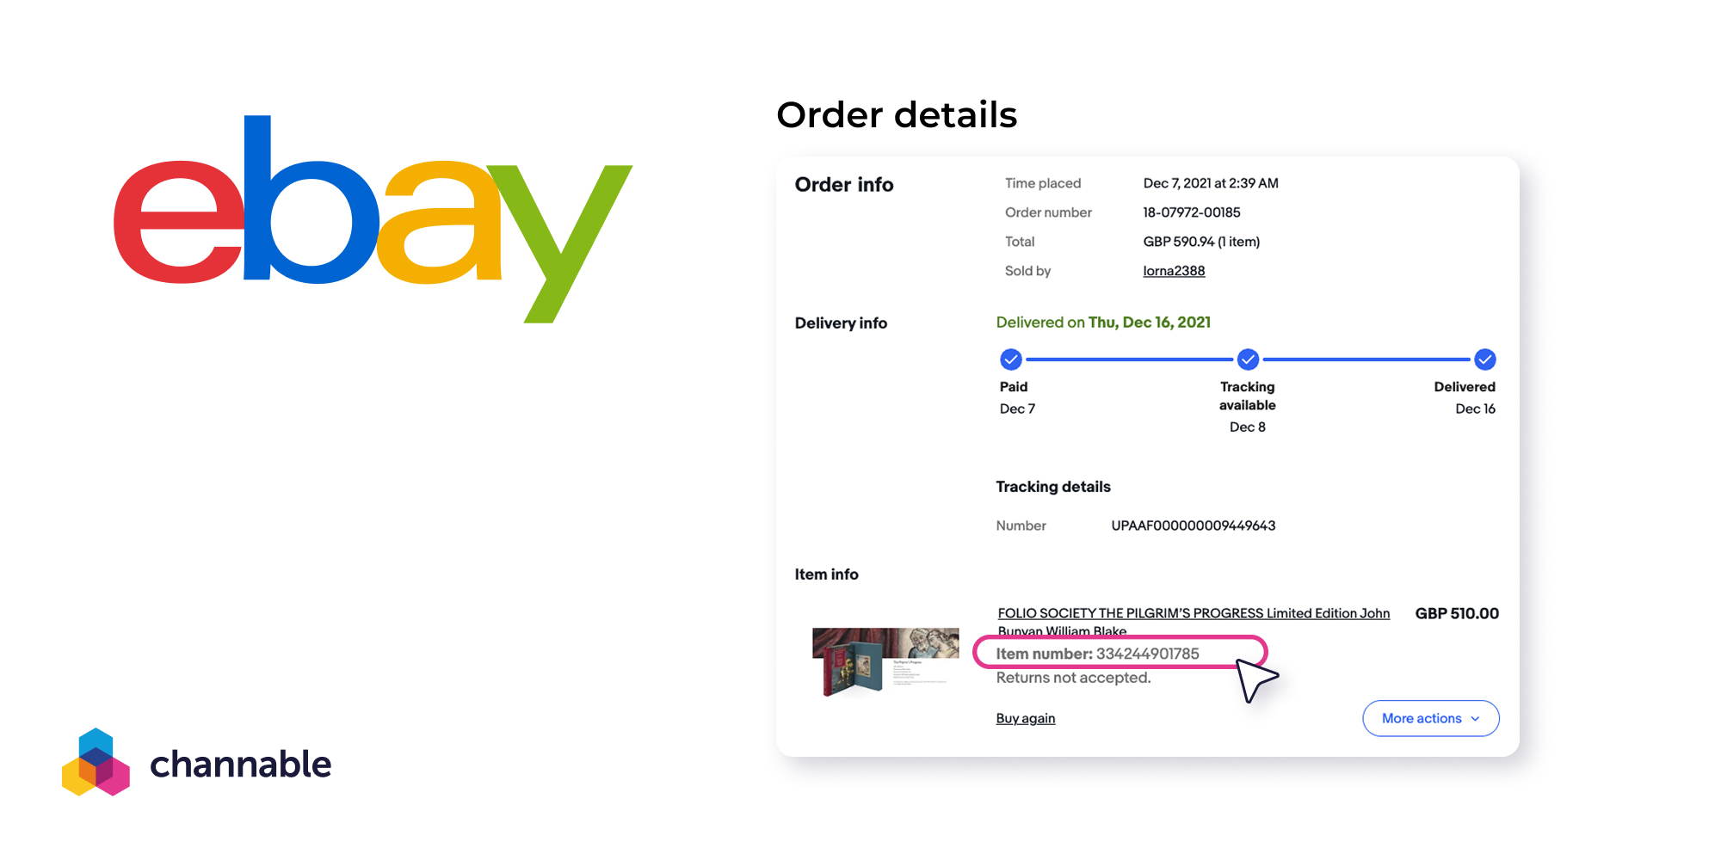Image resolution: width=1721 pixels, height=860 pixels.
Task: Click the Delivered step checkmark circle
Action: (x=1485, y=359)
